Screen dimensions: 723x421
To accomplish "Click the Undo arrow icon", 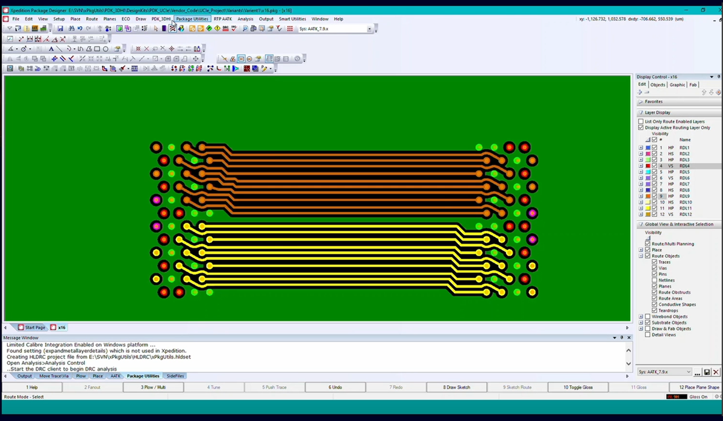I will 80,28.
